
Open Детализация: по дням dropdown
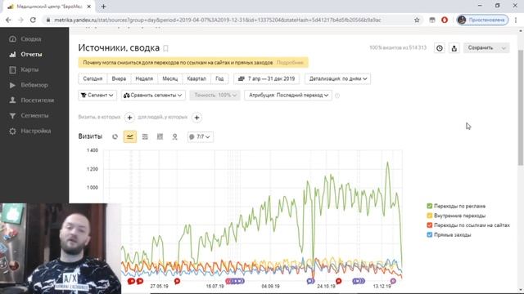point(337,79)
